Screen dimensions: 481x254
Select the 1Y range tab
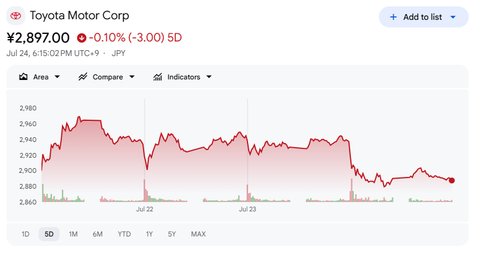[x=149, y=234]
